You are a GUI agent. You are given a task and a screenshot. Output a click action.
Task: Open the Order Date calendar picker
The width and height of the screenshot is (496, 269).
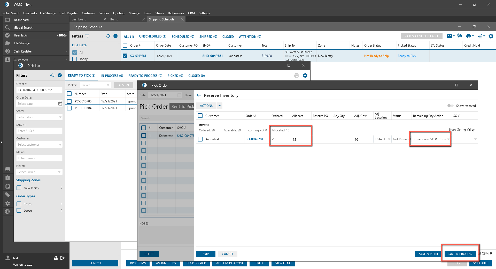click(x=60, y=103)
